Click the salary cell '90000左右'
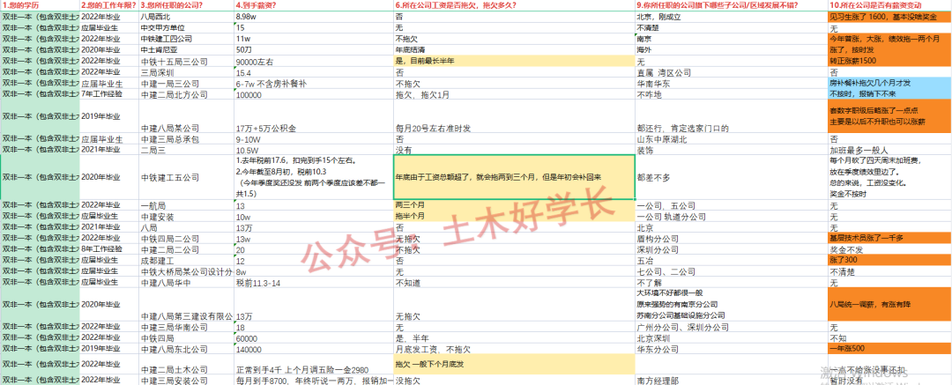This screenshot has width=952, height=385. pos(313,62)
